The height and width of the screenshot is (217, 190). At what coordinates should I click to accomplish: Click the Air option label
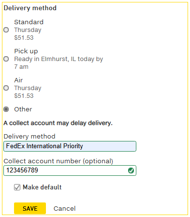18,80
